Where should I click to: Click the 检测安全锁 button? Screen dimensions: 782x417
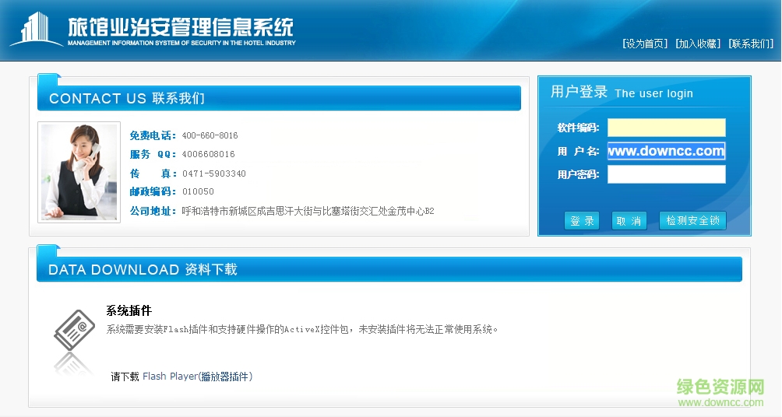point(692,221)
